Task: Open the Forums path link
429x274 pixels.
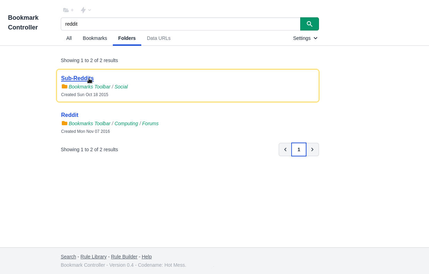Action: tap(150, 123)
